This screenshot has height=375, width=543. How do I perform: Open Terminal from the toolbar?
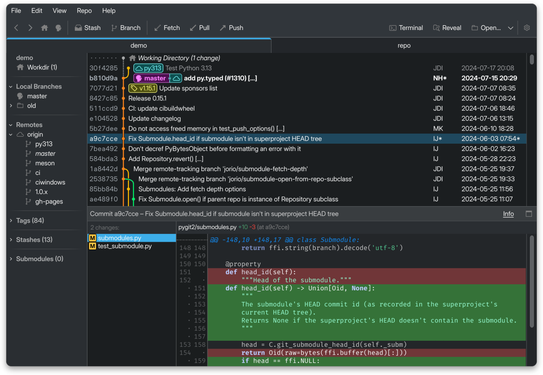tap(406, 28)
